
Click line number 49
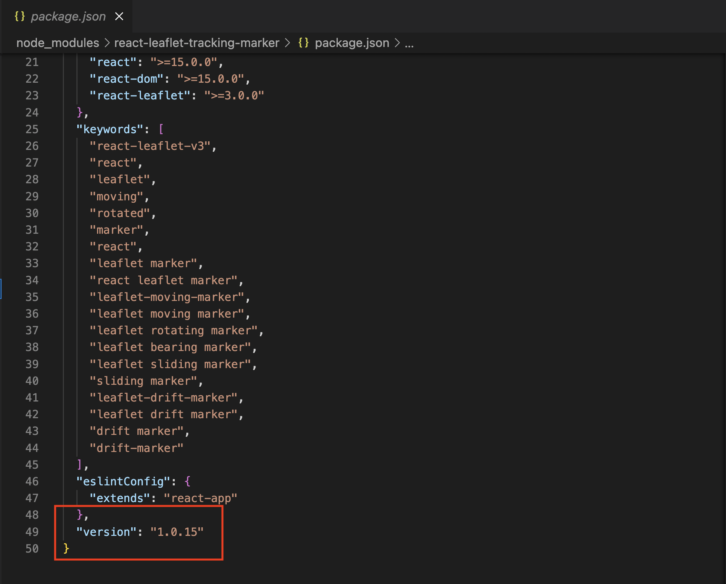32,532
